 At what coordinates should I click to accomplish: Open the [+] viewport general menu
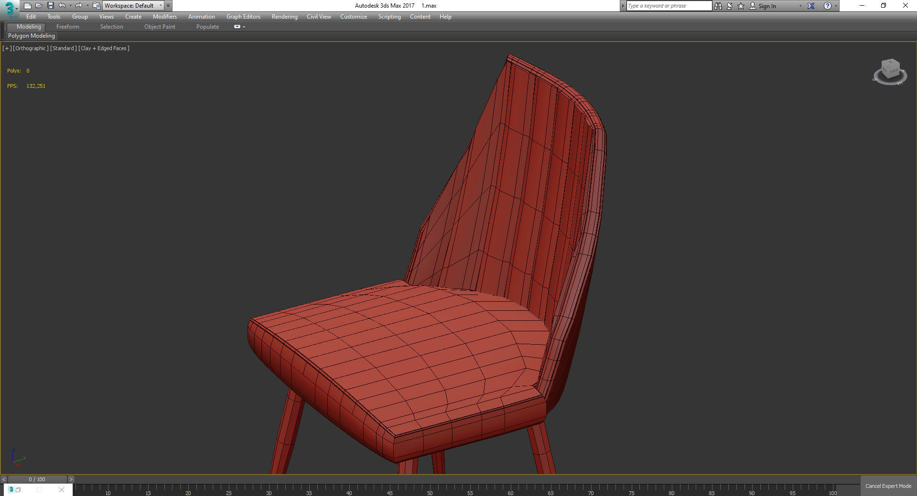(7, 48)
